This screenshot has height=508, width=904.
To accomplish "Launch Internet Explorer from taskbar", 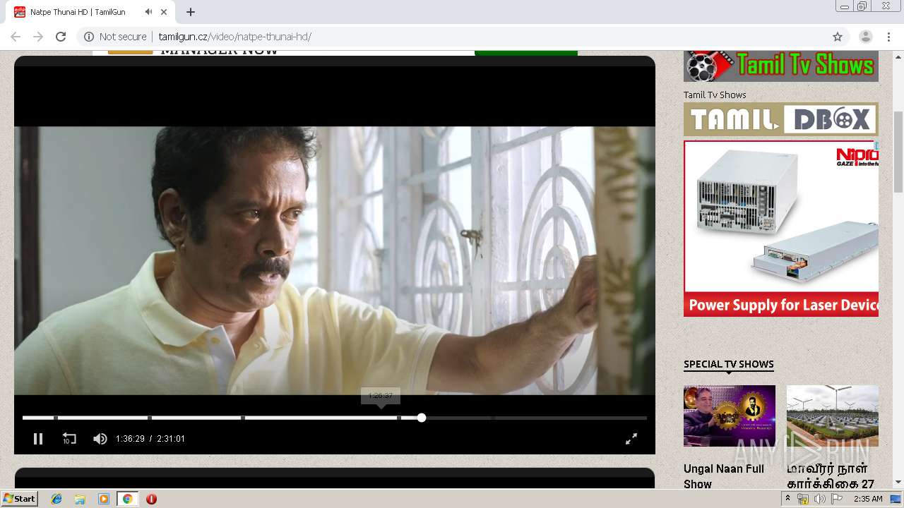I will (56, 499).
